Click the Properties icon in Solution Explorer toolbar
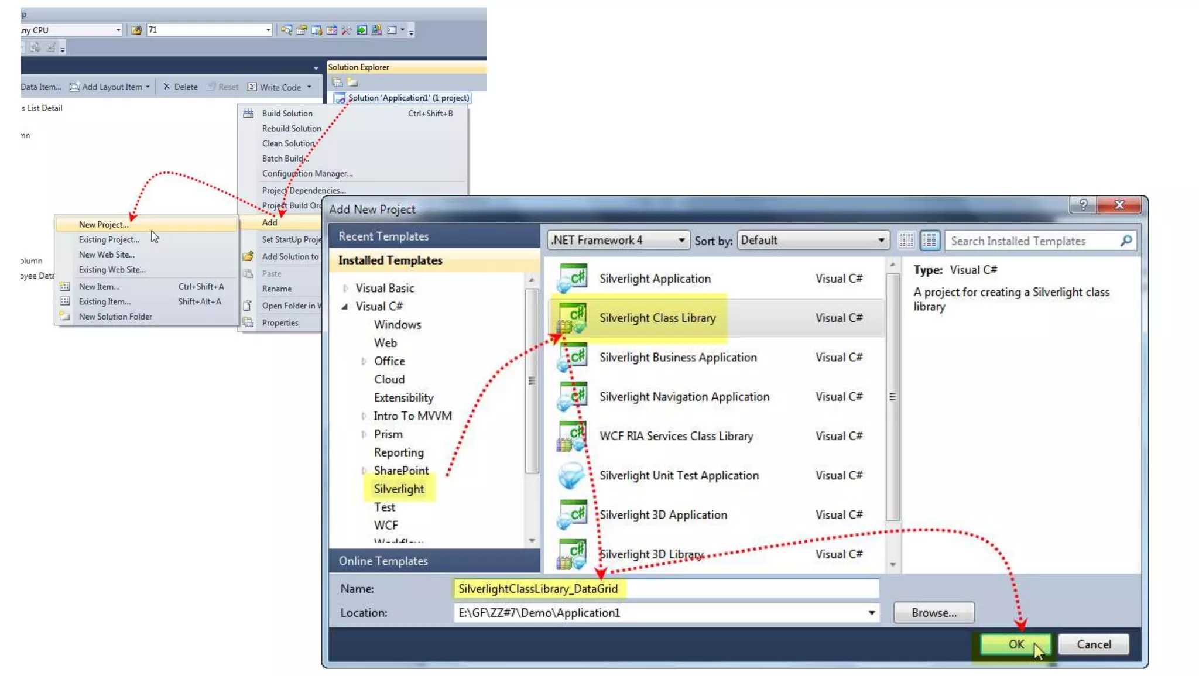 click(x=337, y=83)
